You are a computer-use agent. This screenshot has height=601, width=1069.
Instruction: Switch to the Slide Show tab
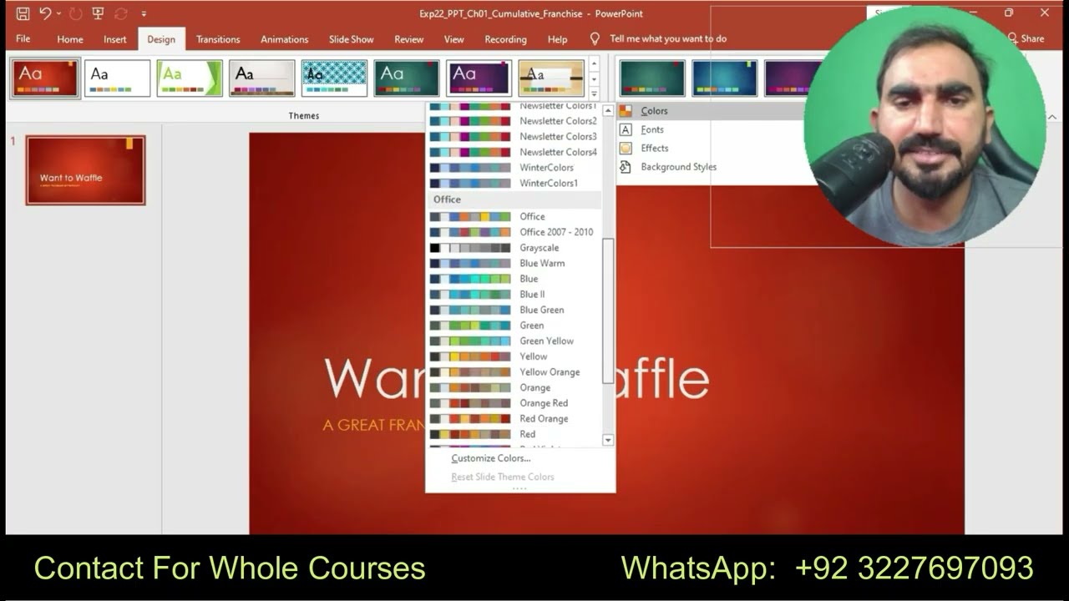tap(351, 39)
